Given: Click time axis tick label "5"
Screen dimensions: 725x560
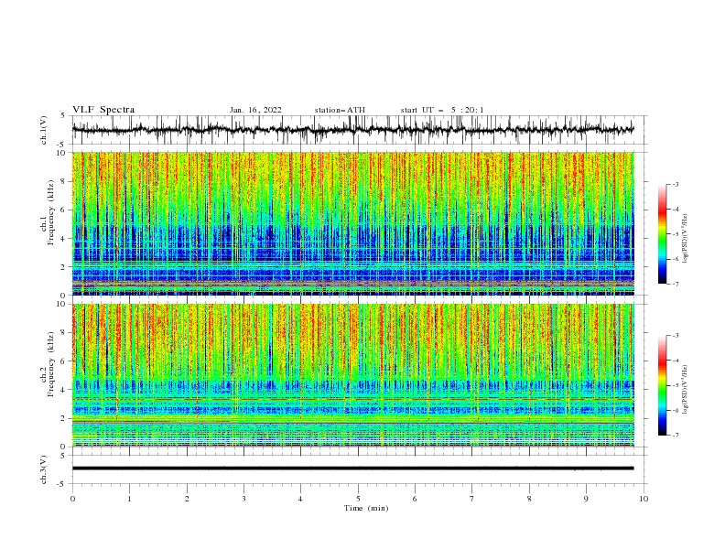Looking at the screenshot, I should (358, 499).
